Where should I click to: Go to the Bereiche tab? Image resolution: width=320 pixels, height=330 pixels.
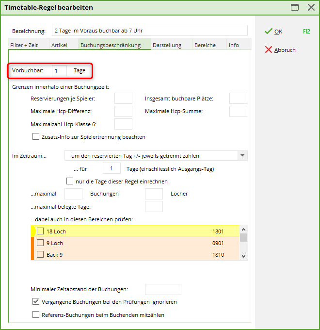click(205, 45)
